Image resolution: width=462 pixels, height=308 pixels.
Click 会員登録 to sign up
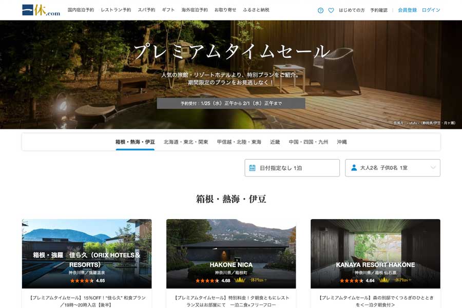[407, 10]
